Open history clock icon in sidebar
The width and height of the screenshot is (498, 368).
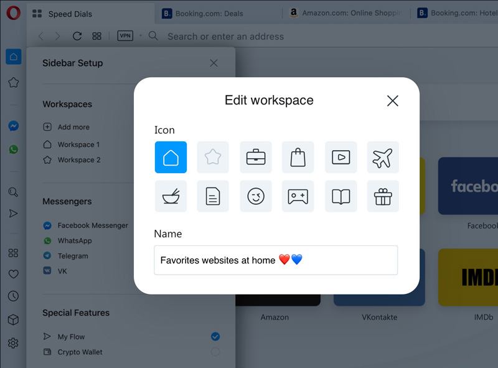(x=13, y=296)
